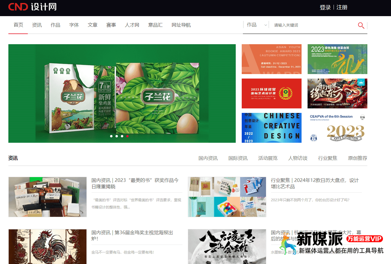This screenshot has height=264, width=391.
Task: Click the red search magnifier icon
Action: 361,25
